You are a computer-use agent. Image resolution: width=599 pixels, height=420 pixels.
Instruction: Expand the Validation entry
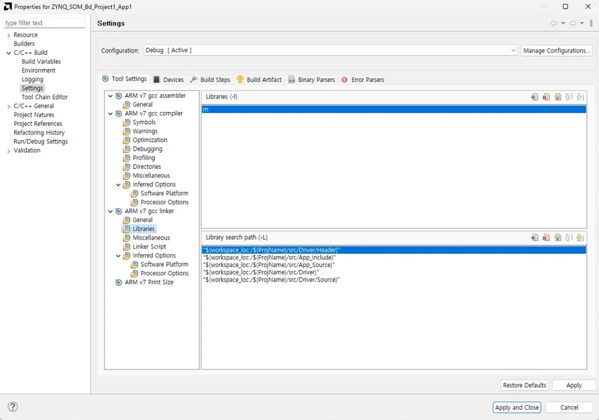coord(8,151)
